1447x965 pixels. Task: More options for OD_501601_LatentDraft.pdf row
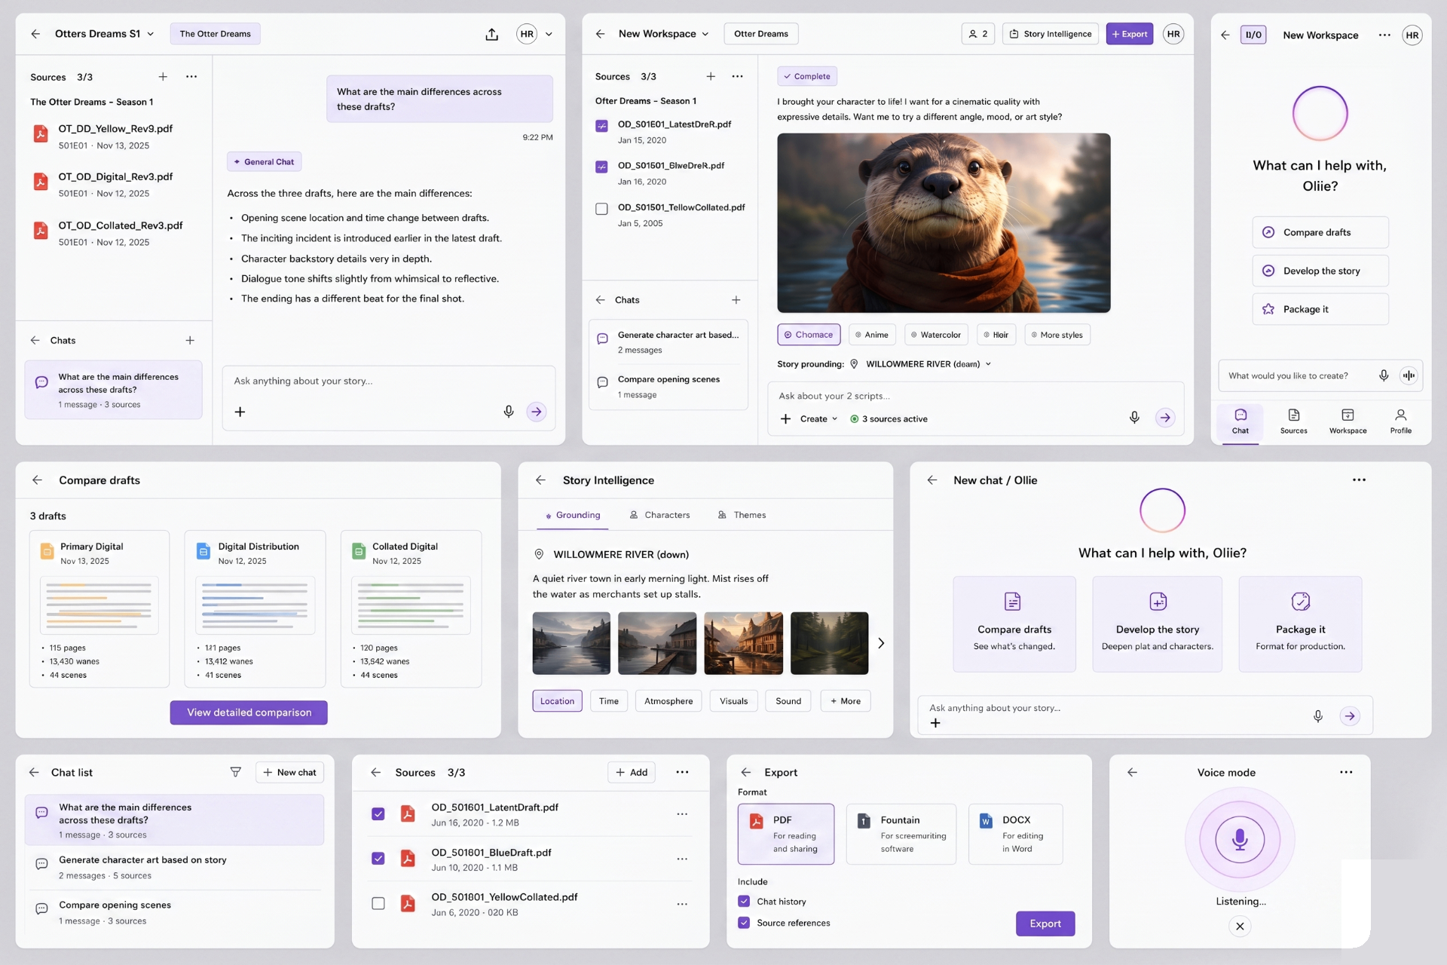click(x=682, y=814)
